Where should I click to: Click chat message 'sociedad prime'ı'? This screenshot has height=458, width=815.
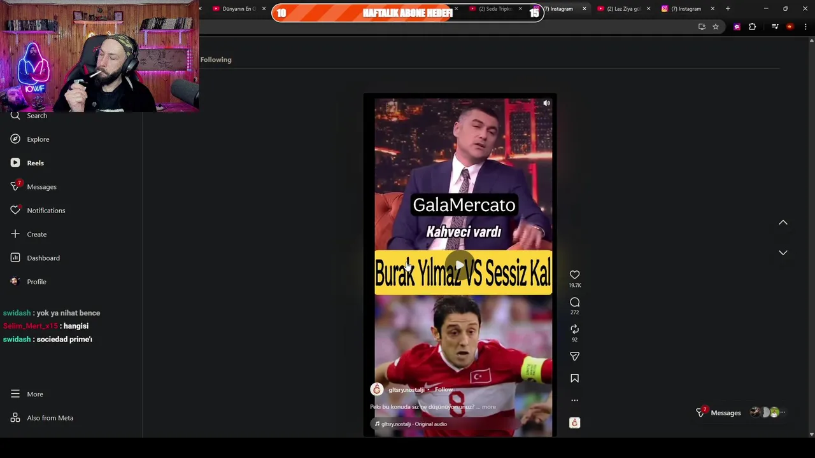coord(64,340)
